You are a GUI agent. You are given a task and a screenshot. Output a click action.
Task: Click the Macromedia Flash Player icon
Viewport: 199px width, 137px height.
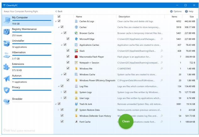click(76, 57)
